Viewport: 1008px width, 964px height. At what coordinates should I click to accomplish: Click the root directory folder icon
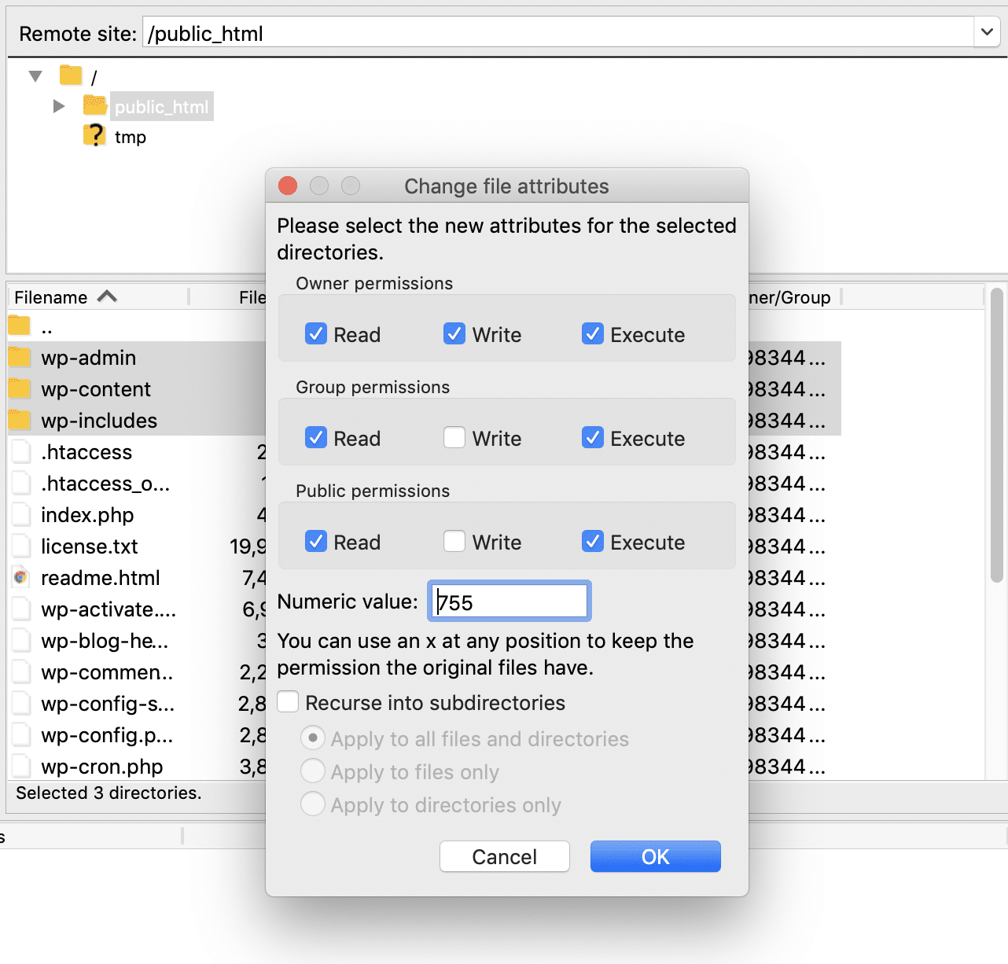click(x=70, y=75)
